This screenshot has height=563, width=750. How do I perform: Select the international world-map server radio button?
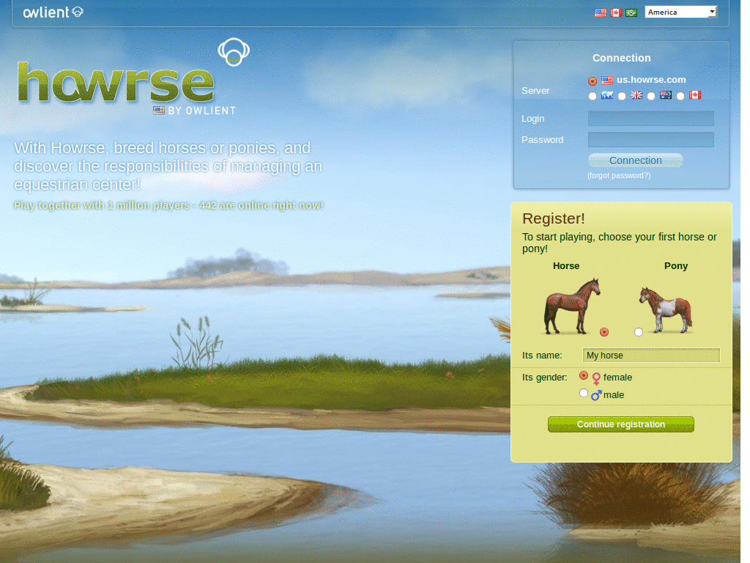click(x=592, y=96)
